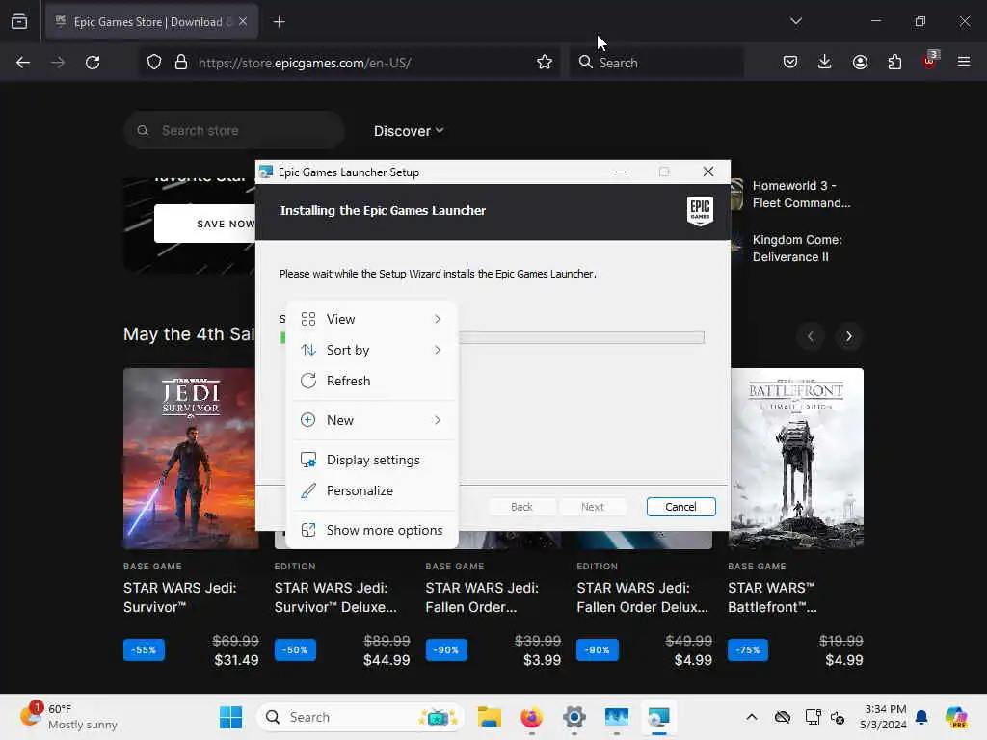
Task: Open the Discover dropdown
Action: pyautogui.click(x=409, y=131)
